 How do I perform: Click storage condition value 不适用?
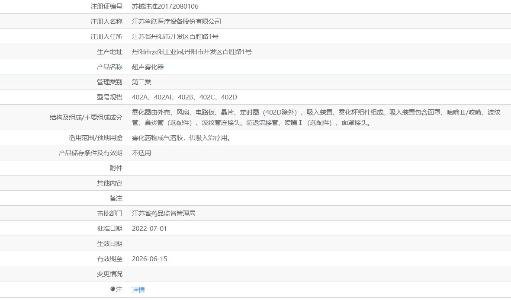(x=141, y=153)
